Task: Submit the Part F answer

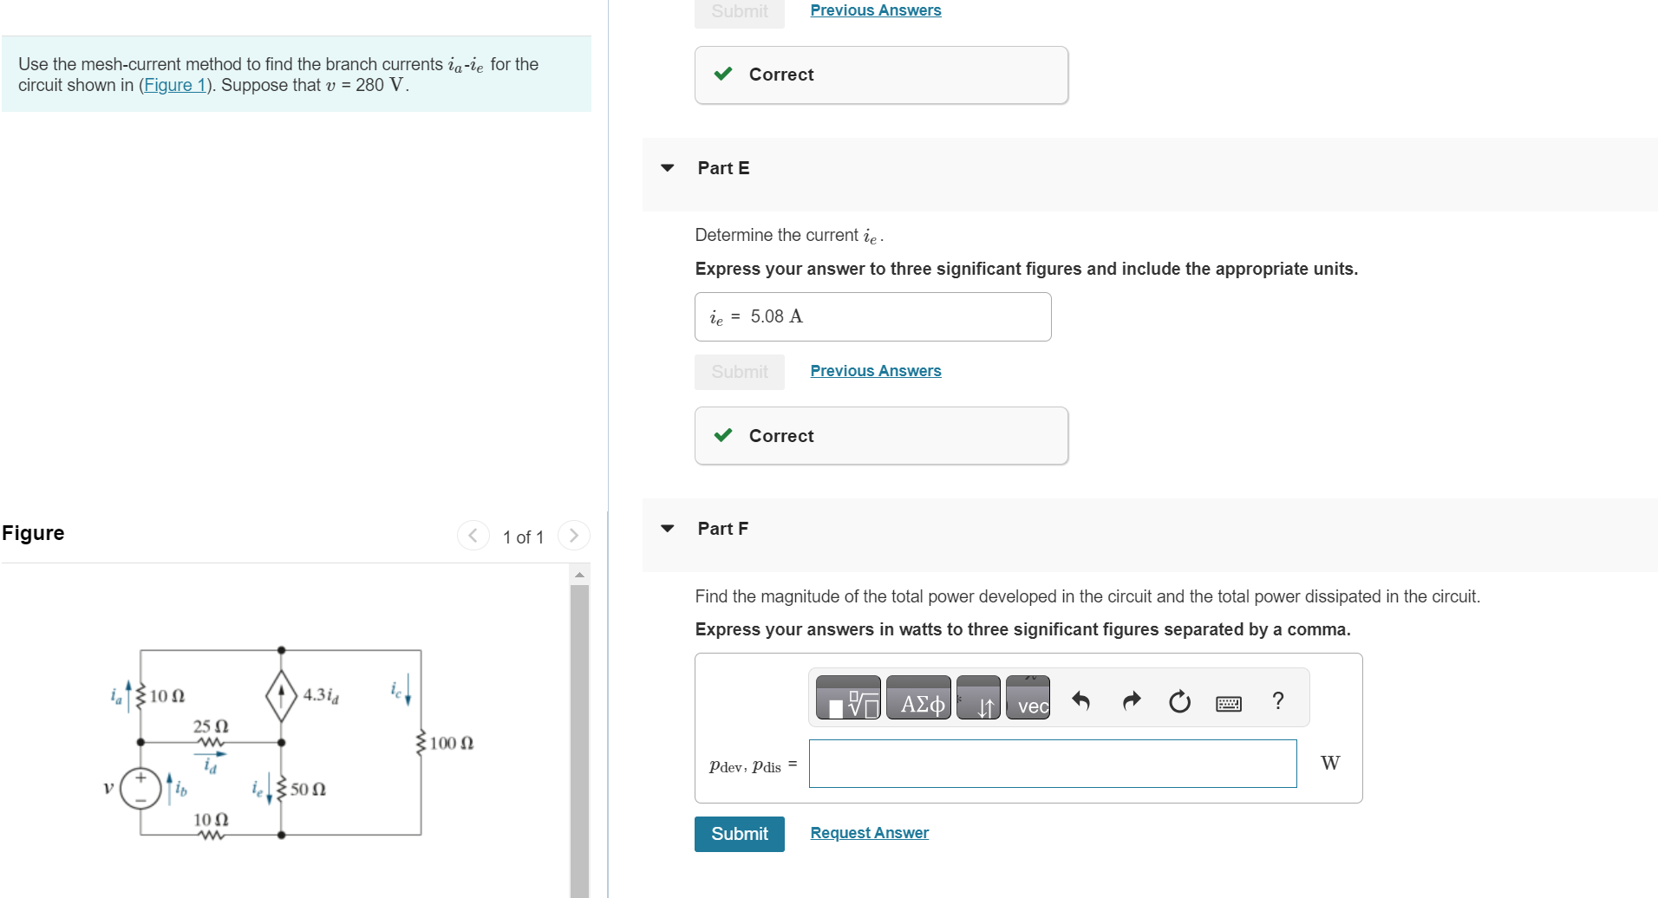Action: point(739,833)
